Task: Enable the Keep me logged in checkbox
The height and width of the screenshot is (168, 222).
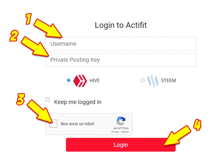Action: [48, 100]
